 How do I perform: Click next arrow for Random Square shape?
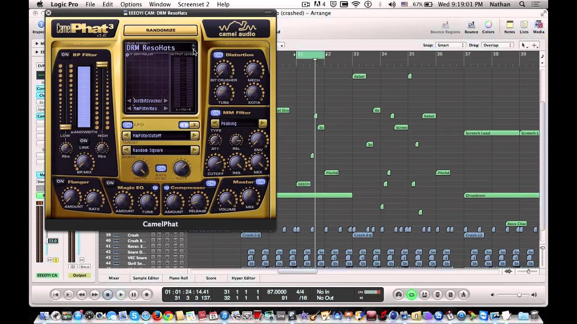point(195,150)
